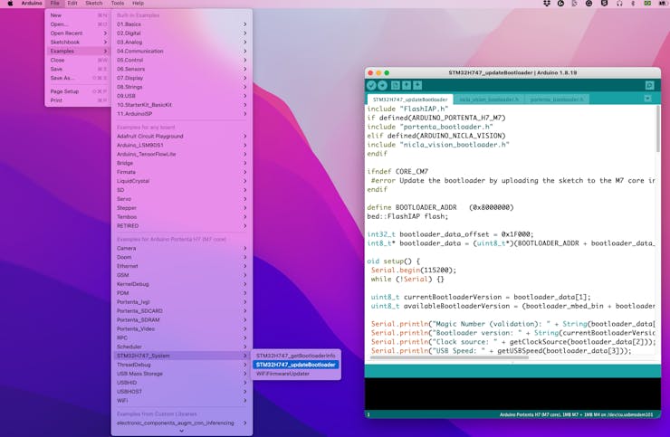Switch to the portenta_bootloader.h tab

tap(557, 100)
